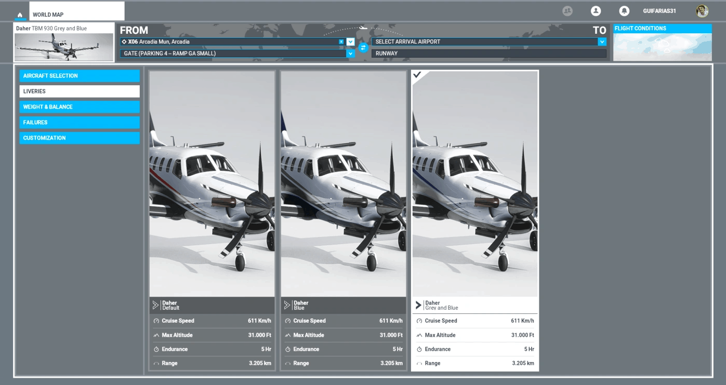
Task: Swap departure and arrival airports
Action: coord(363,47)
